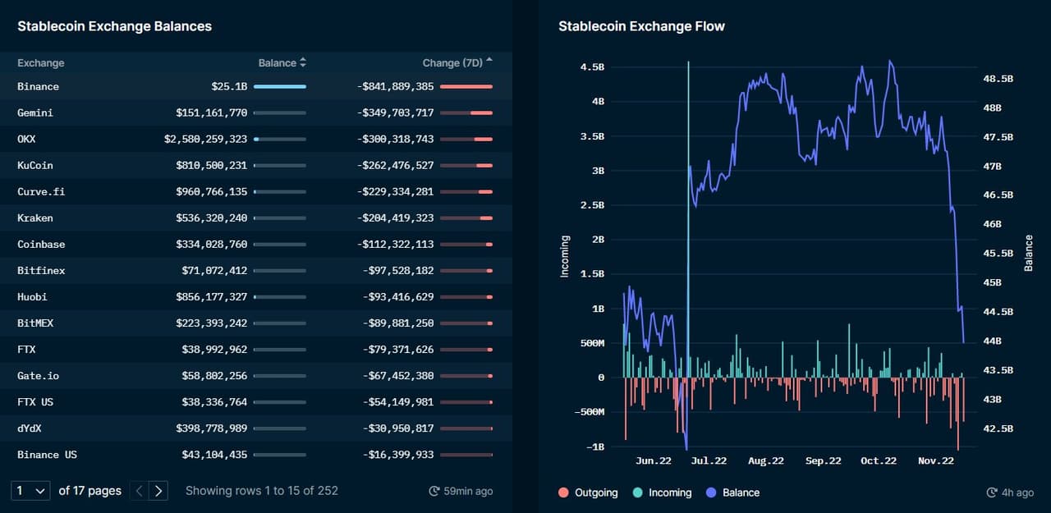This screenshot has height=513, width=1051.
Task: Click the Change (7D) sort arrow
Action: coord(489,62)
